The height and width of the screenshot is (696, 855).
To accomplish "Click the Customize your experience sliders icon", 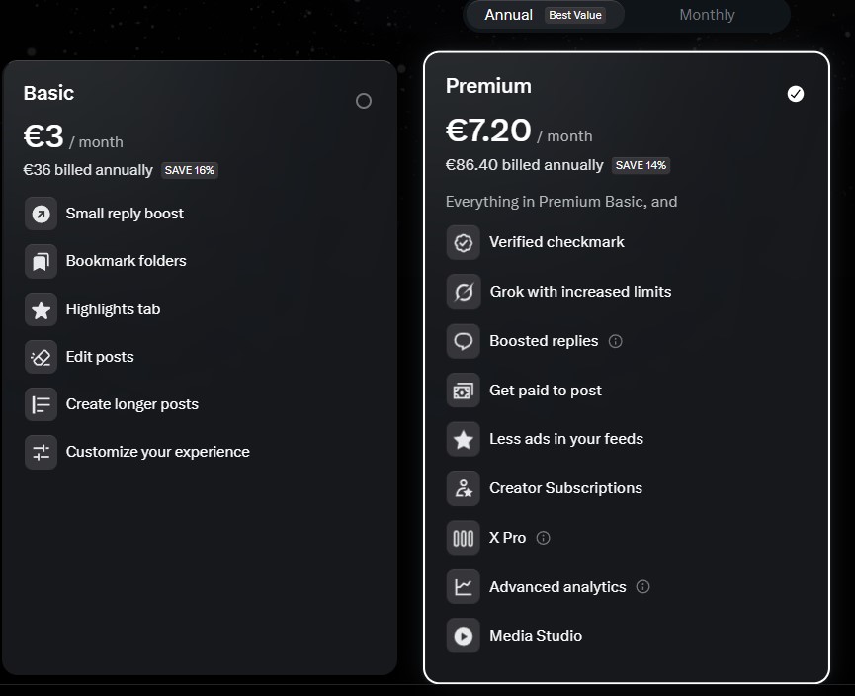I will (40, 452).
